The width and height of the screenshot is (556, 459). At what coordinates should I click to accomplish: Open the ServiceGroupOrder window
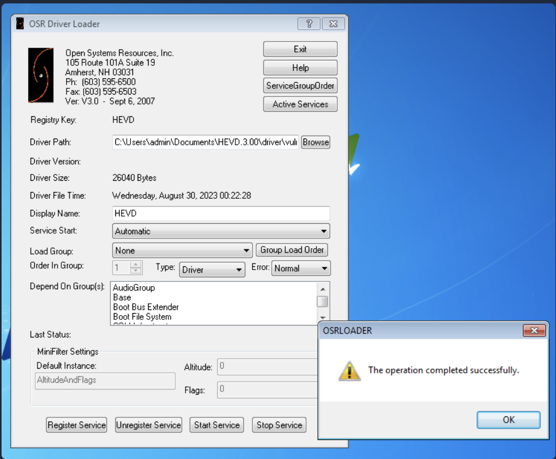300,86
